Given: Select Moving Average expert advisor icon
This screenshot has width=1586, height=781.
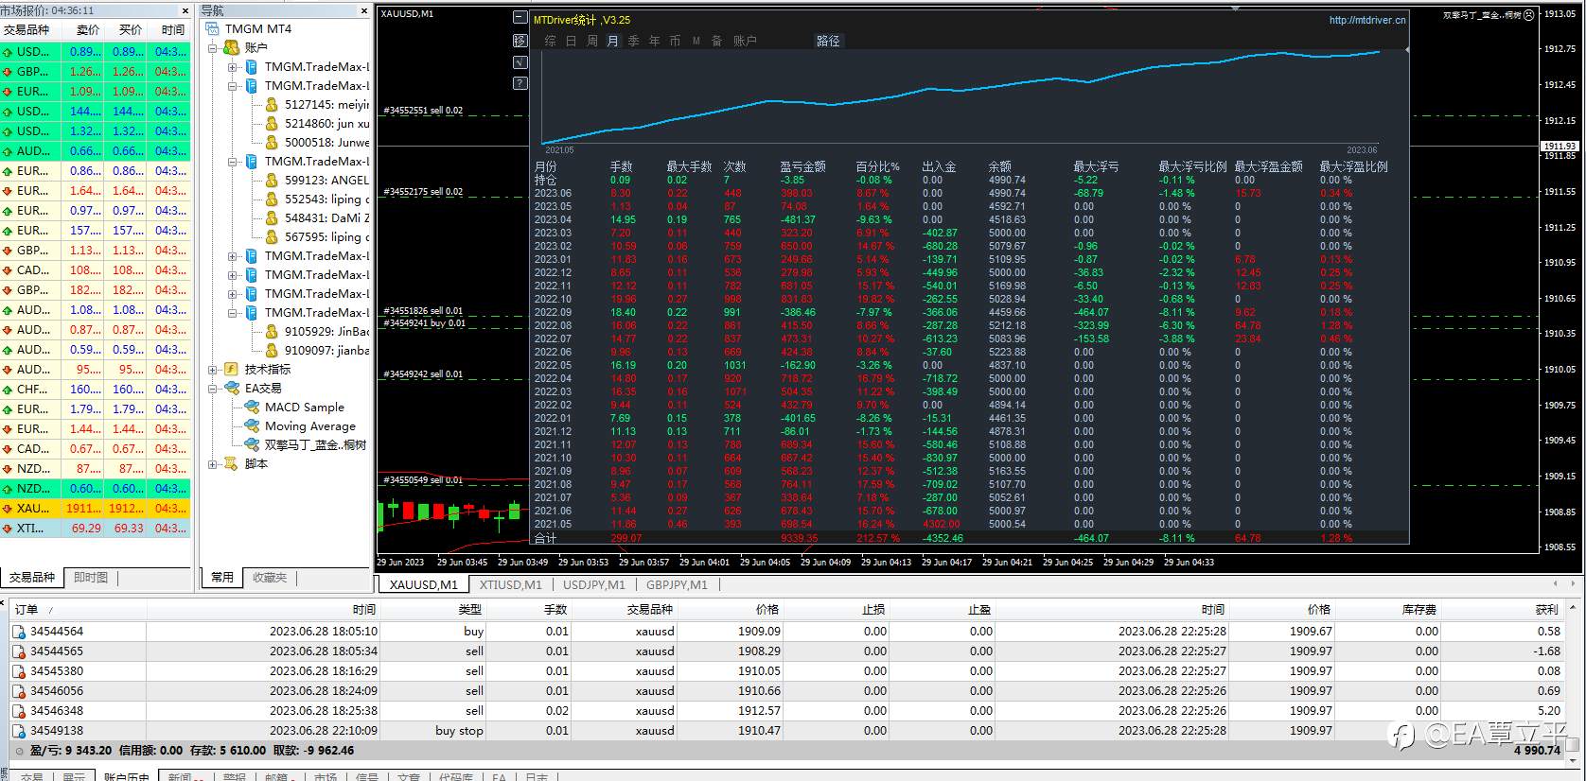Looking at the screenshot, I should (252, 425).
